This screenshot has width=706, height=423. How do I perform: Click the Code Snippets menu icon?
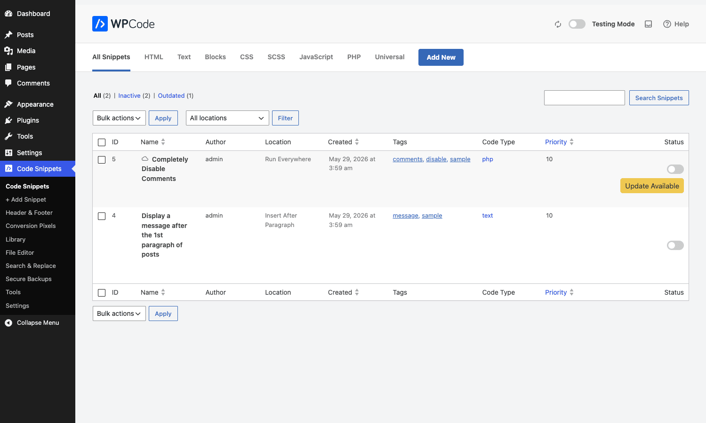coord(8,169)
